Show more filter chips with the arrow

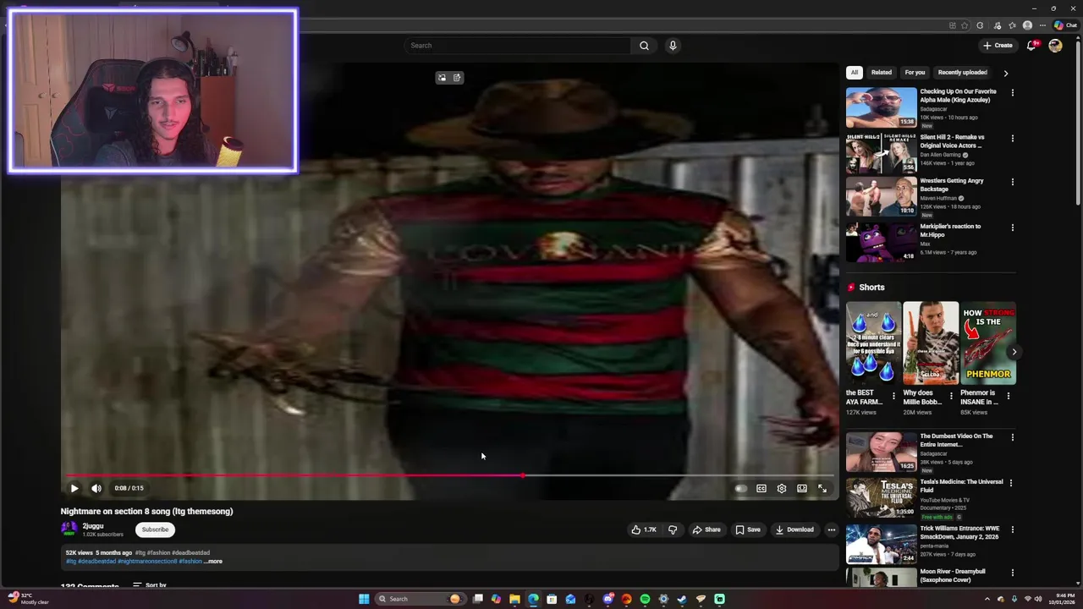point(1006,74)
